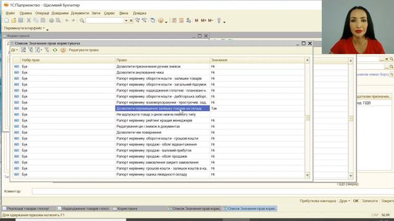This screenshot has height=221, width=394.
Task: Click the Редагувати права button
Action: click(x=84, y=50)
